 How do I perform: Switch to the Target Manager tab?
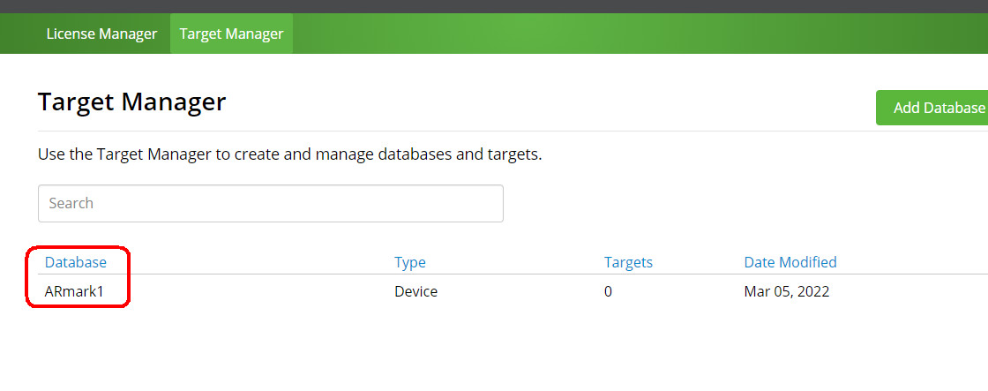[x=231, y=34]
